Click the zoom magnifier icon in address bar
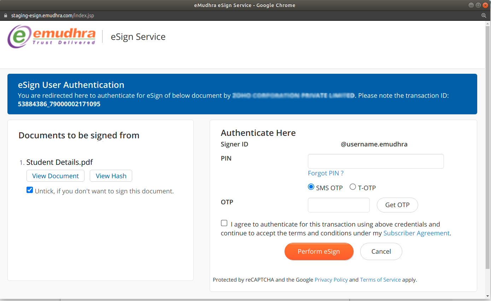 [x=484, y=16]
